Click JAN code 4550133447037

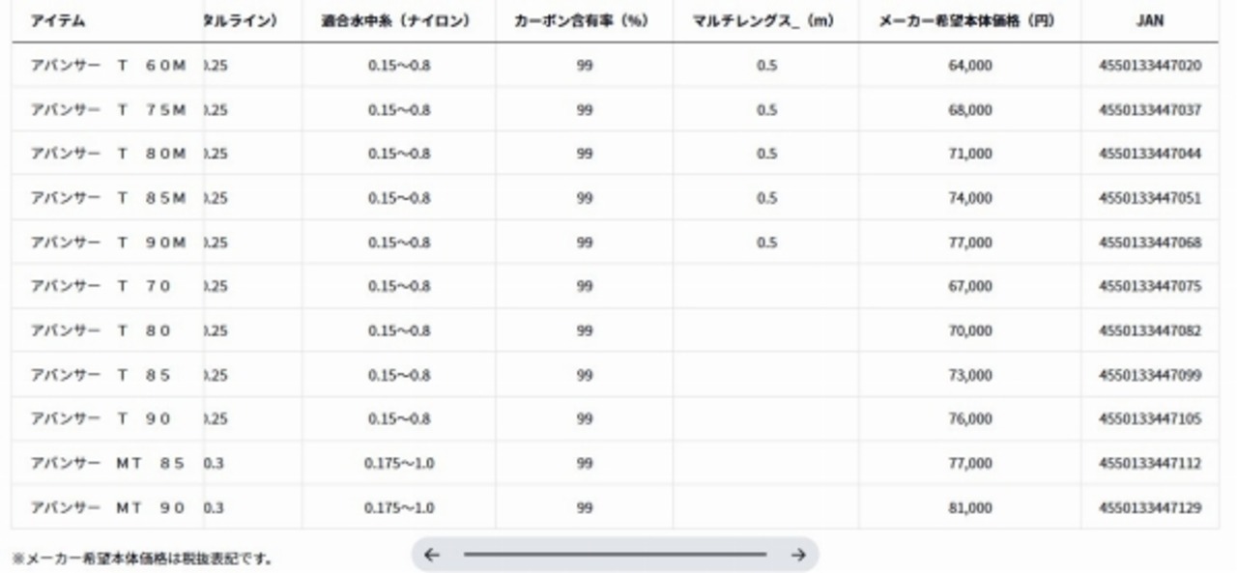pos(1150,110)
